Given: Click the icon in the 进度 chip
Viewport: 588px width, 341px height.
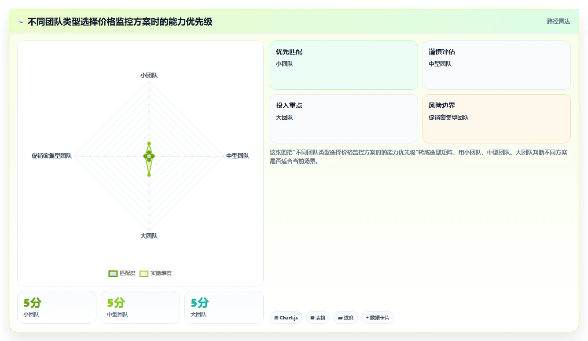Looking at the screenshot, I should tap(340, 318).
